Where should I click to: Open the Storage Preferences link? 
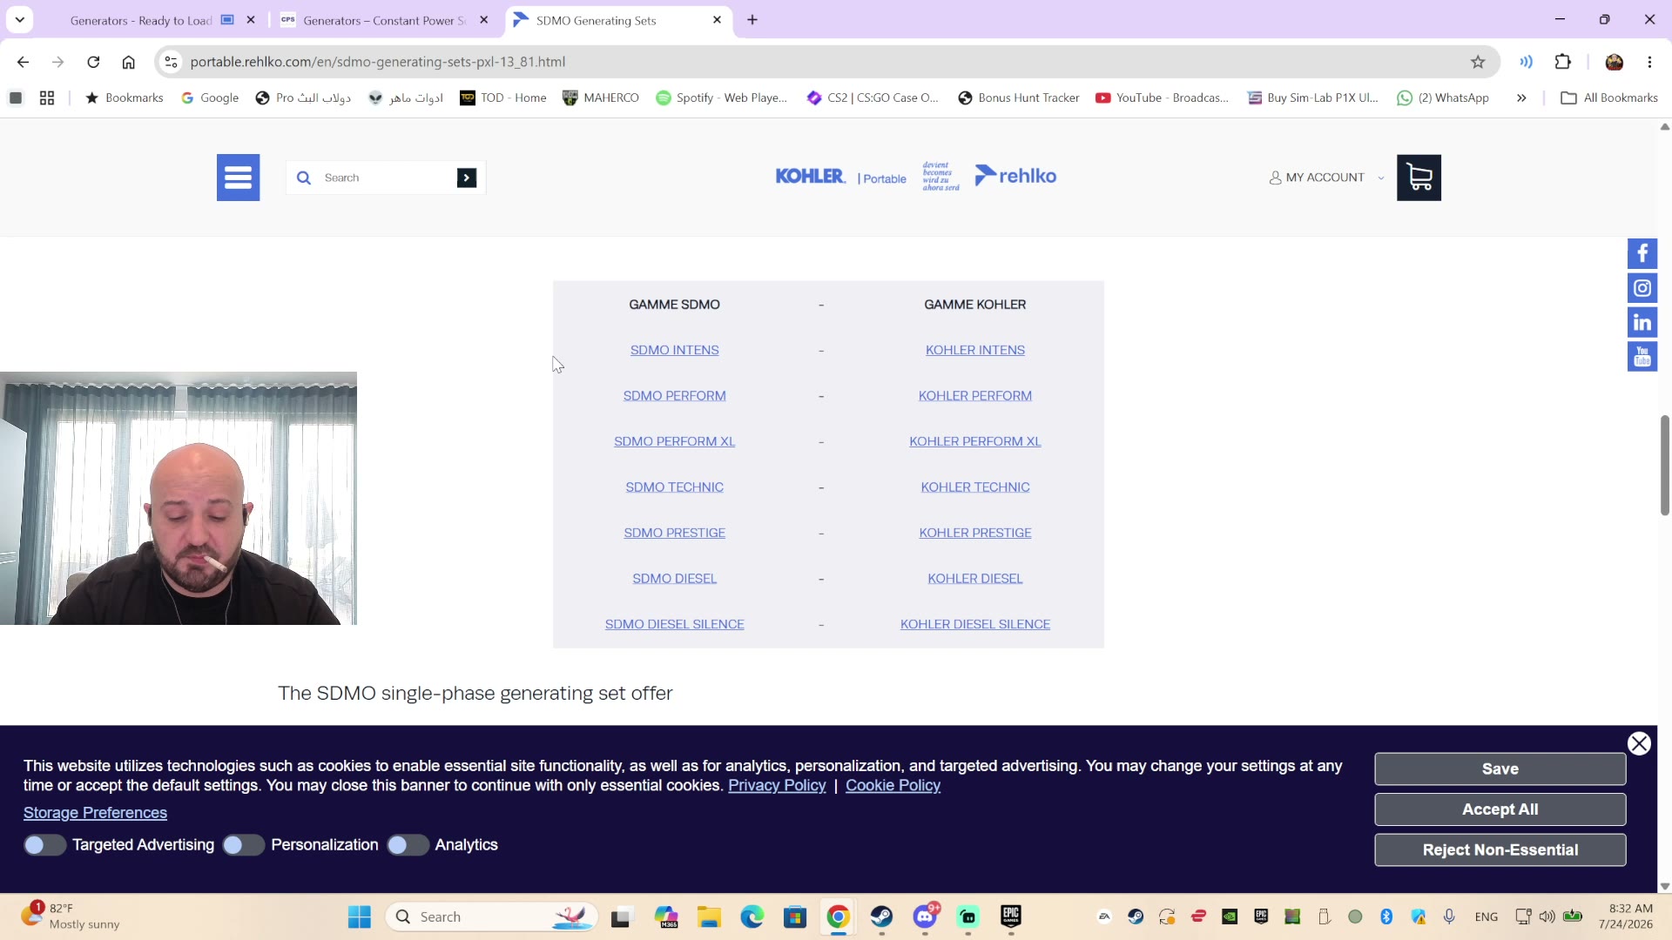point(95,813)
